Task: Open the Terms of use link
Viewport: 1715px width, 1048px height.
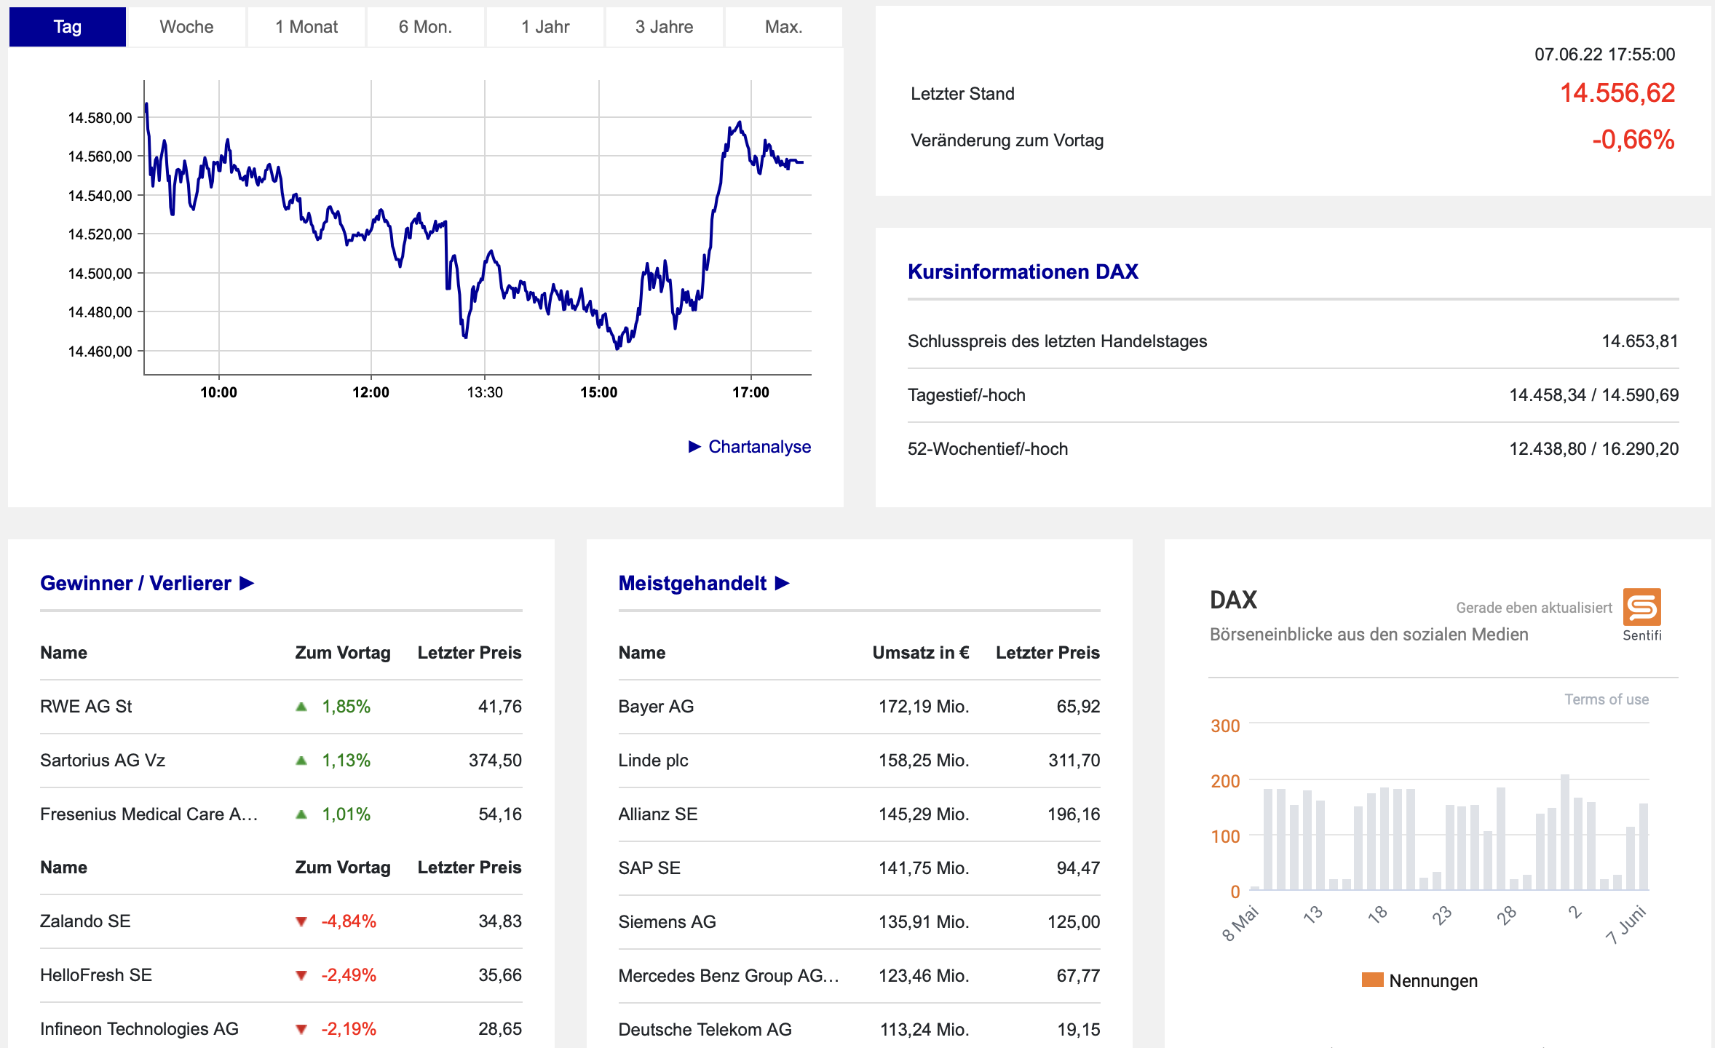Action: point(1607,699)
